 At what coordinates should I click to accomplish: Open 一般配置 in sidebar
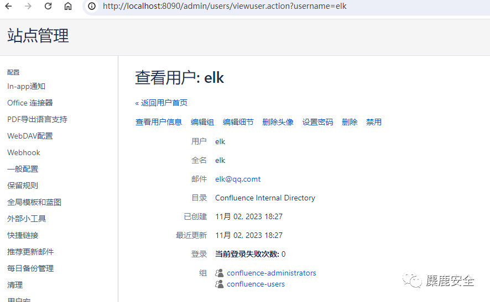click(x=23, y=169)
